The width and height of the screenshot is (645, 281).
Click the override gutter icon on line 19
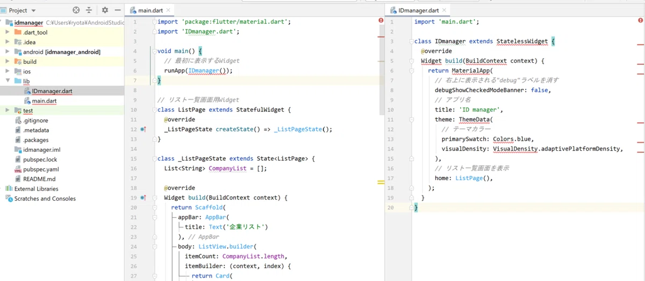pos(143,198)
